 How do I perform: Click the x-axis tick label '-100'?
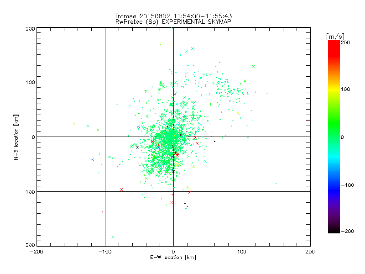pyautogui.click(x=105, y=252)
